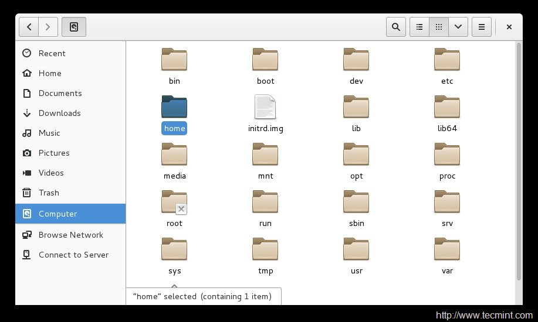
Task: Select the Recent sidebar entry
Action: [x=52, y=53]
